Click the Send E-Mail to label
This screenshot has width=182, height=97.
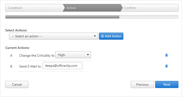(x=30, y=66)
